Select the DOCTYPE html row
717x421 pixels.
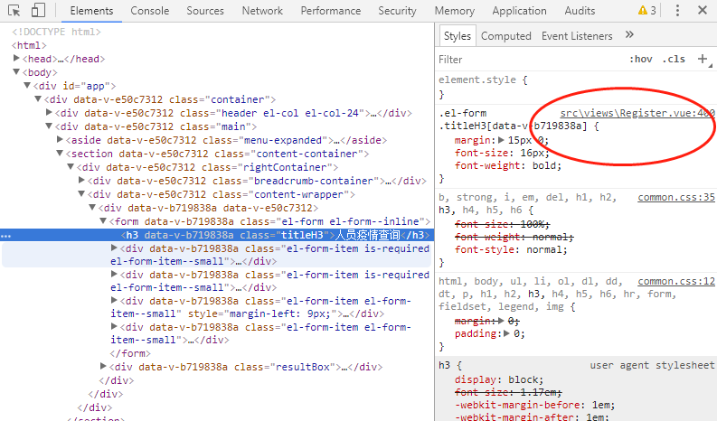(x=56, y=32)
